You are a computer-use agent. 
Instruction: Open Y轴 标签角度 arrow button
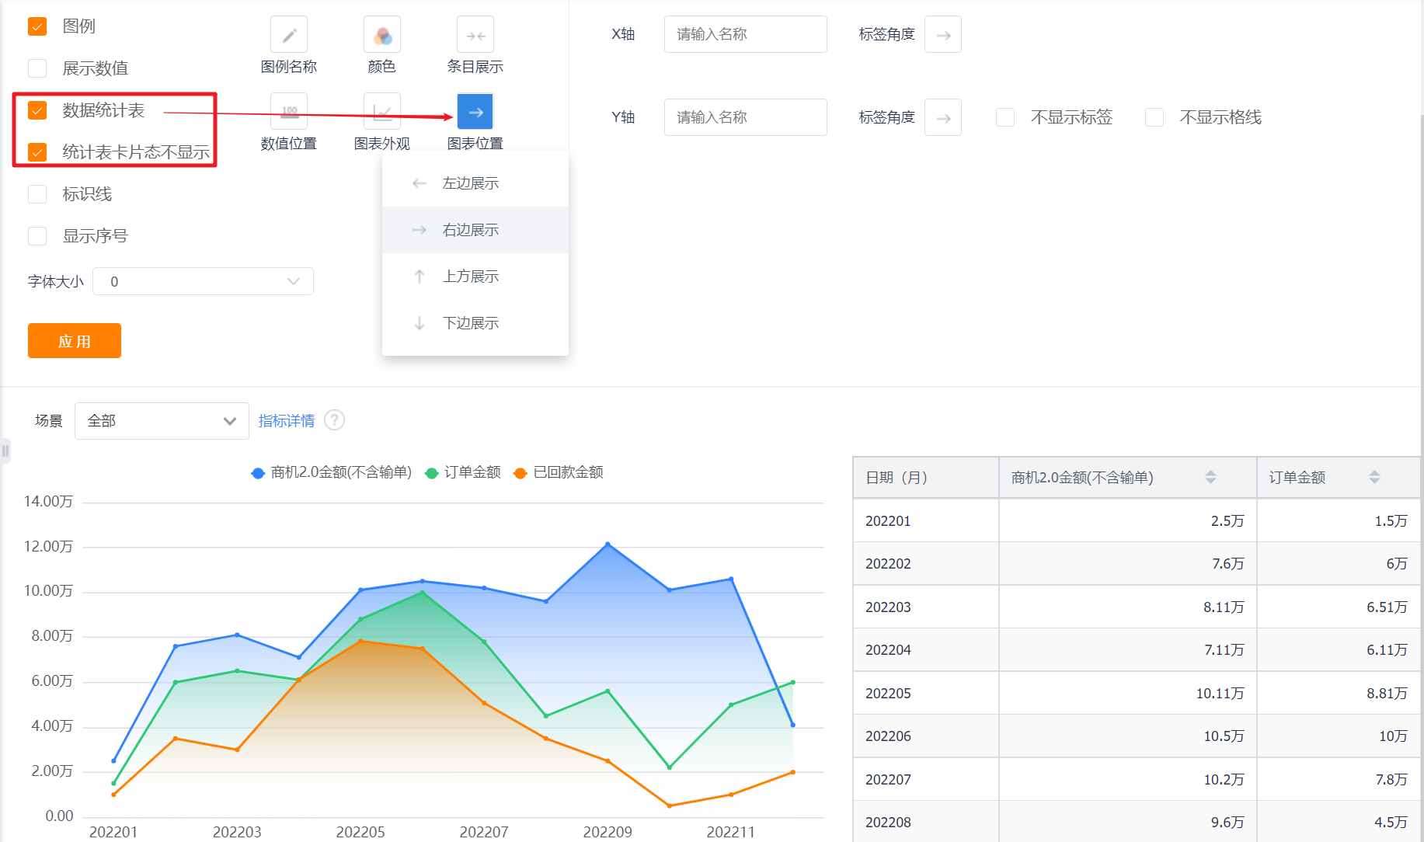(x=943, y=118)
